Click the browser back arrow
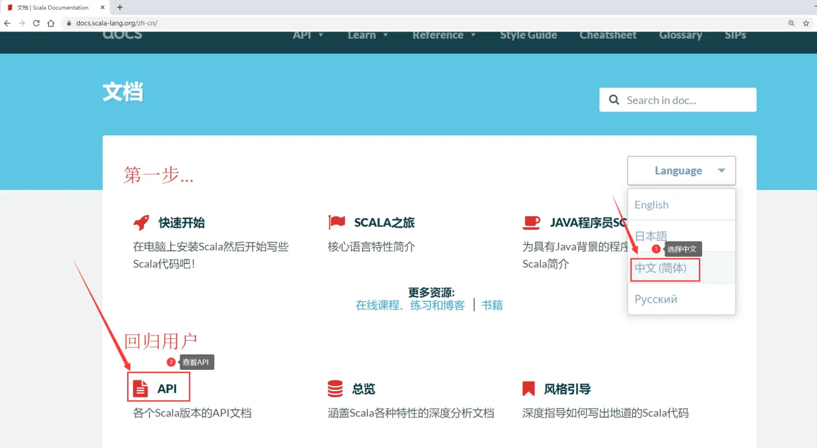 [x=7, y=23]
